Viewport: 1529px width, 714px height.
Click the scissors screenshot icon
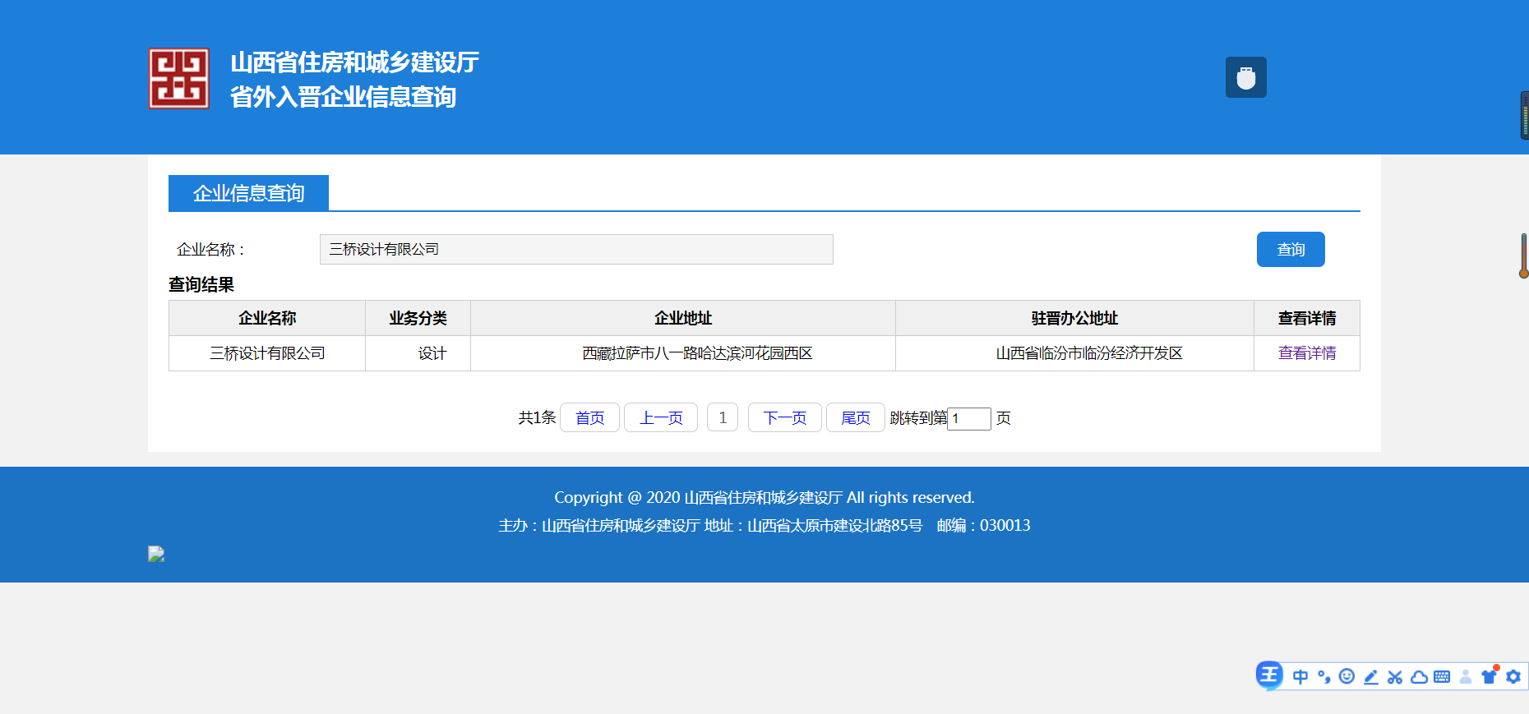coord(1395,677)
